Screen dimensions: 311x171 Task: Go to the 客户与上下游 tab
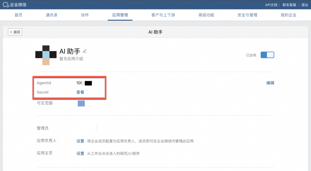[x=163, y=15]
